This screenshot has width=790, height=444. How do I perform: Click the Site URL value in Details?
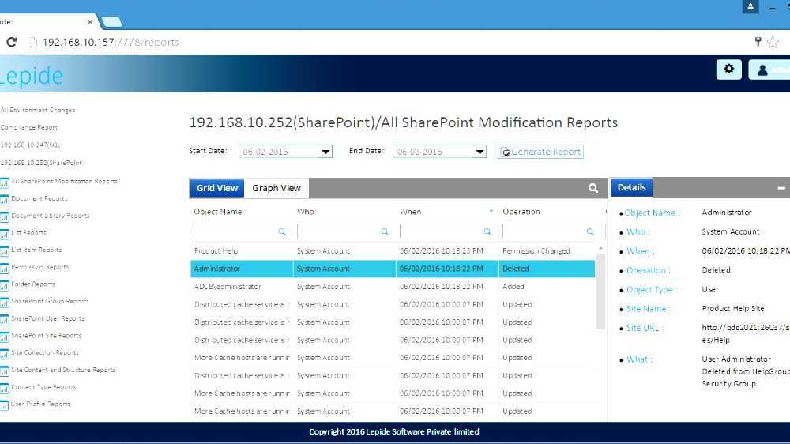[746, 333]
